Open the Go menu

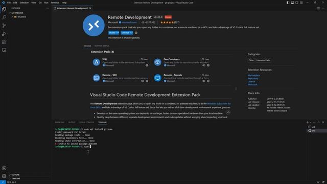(x=40, y=3)
